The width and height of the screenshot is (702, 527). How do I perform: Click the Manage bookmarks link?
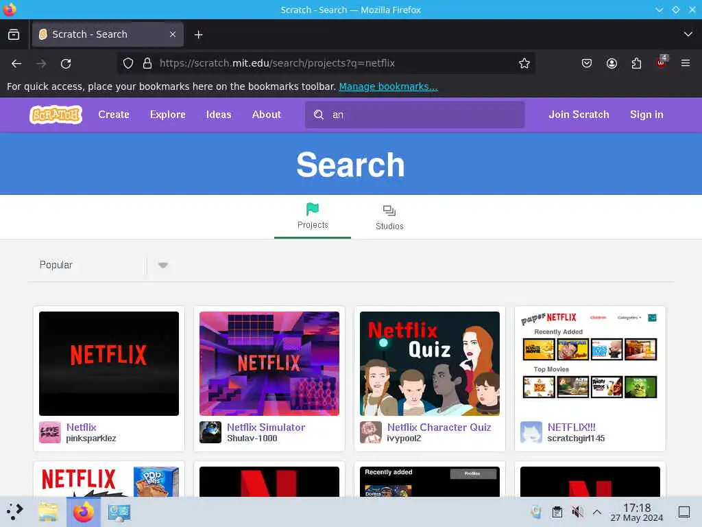coord(388,86)
